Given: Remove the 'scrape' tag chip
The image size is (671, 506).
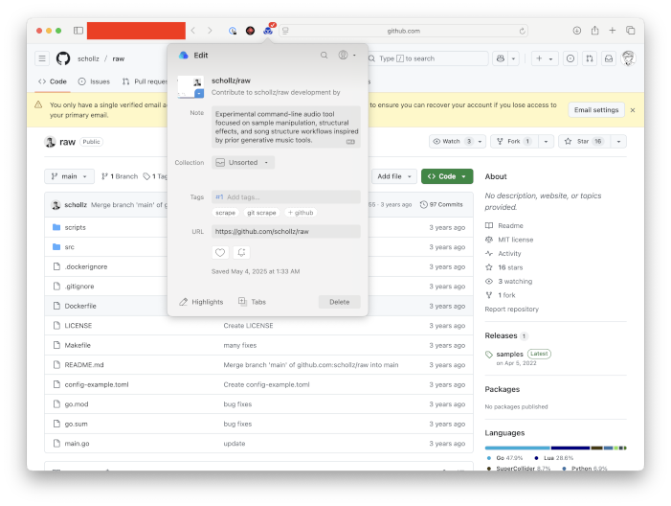Looking at the screenshot, I should [226, 213].
